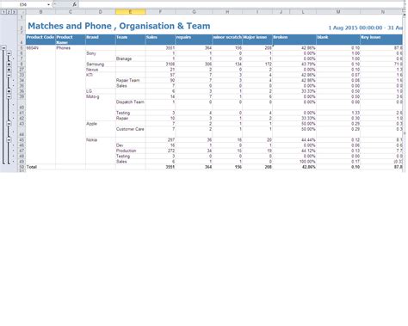Click the 'Major issue' header cell
The width and height of the screenshot is (408, 326).
pos(257,40)
